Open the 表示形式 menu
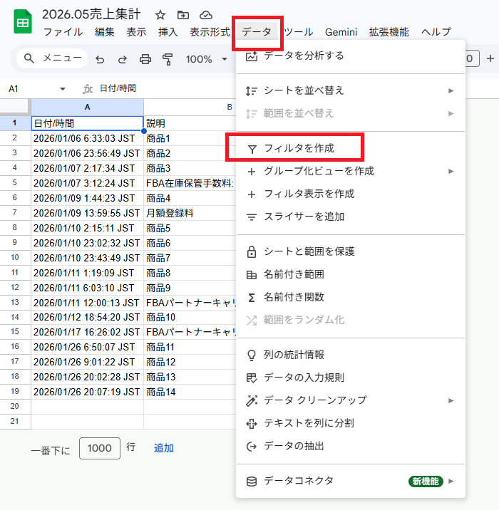The height and width of the screenshot is (510, 499). click(x=210, y=32)
